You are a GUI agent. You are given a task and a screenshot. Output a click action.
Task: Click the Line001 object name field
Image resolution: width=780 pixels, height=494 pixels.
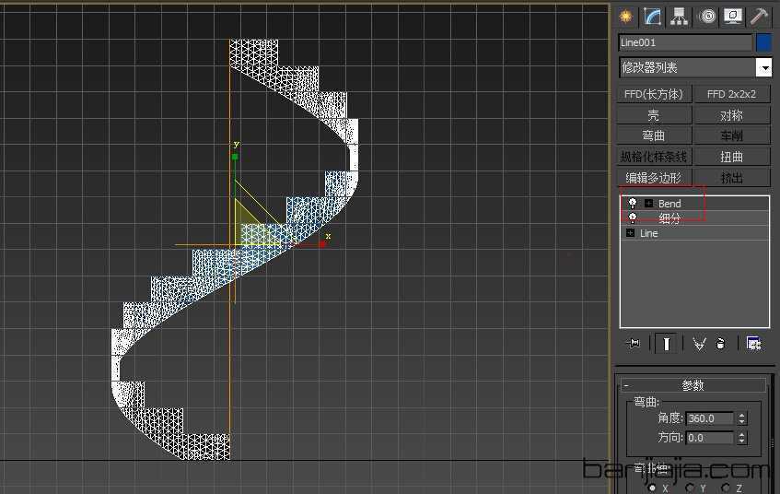tap(685, 42)
